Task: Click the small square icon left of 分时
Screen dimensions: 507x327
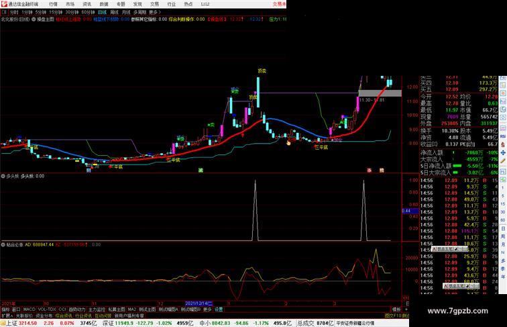Action: (x=5, y=12)
